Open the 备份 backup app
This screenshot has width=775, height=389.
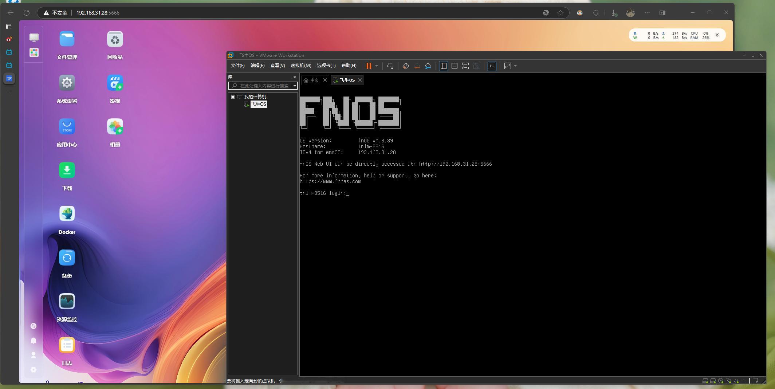point(67,258)
